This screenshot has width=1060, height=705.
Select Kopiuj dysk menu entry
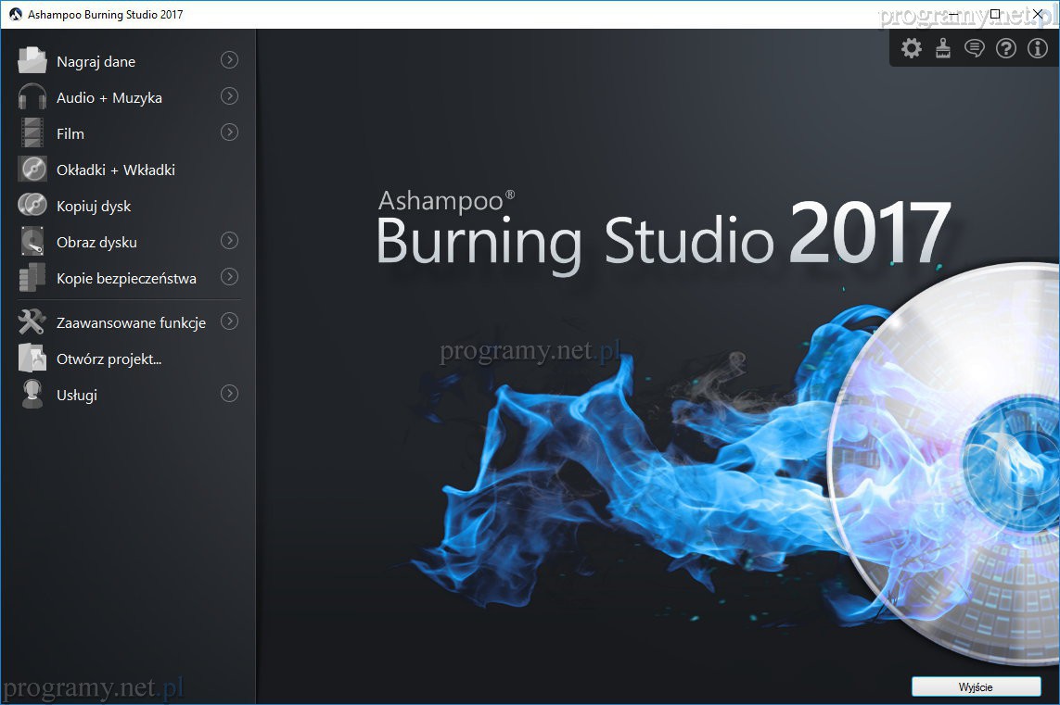click(94, 206)
